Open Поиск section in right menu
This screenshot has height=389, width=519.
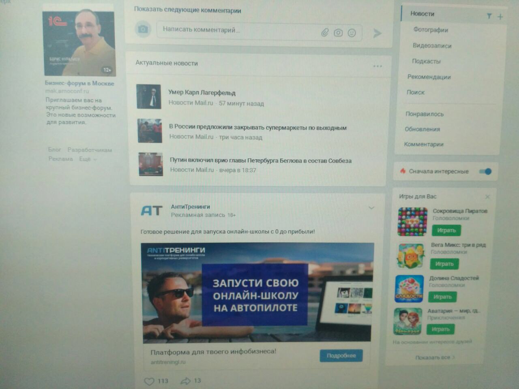416,92
